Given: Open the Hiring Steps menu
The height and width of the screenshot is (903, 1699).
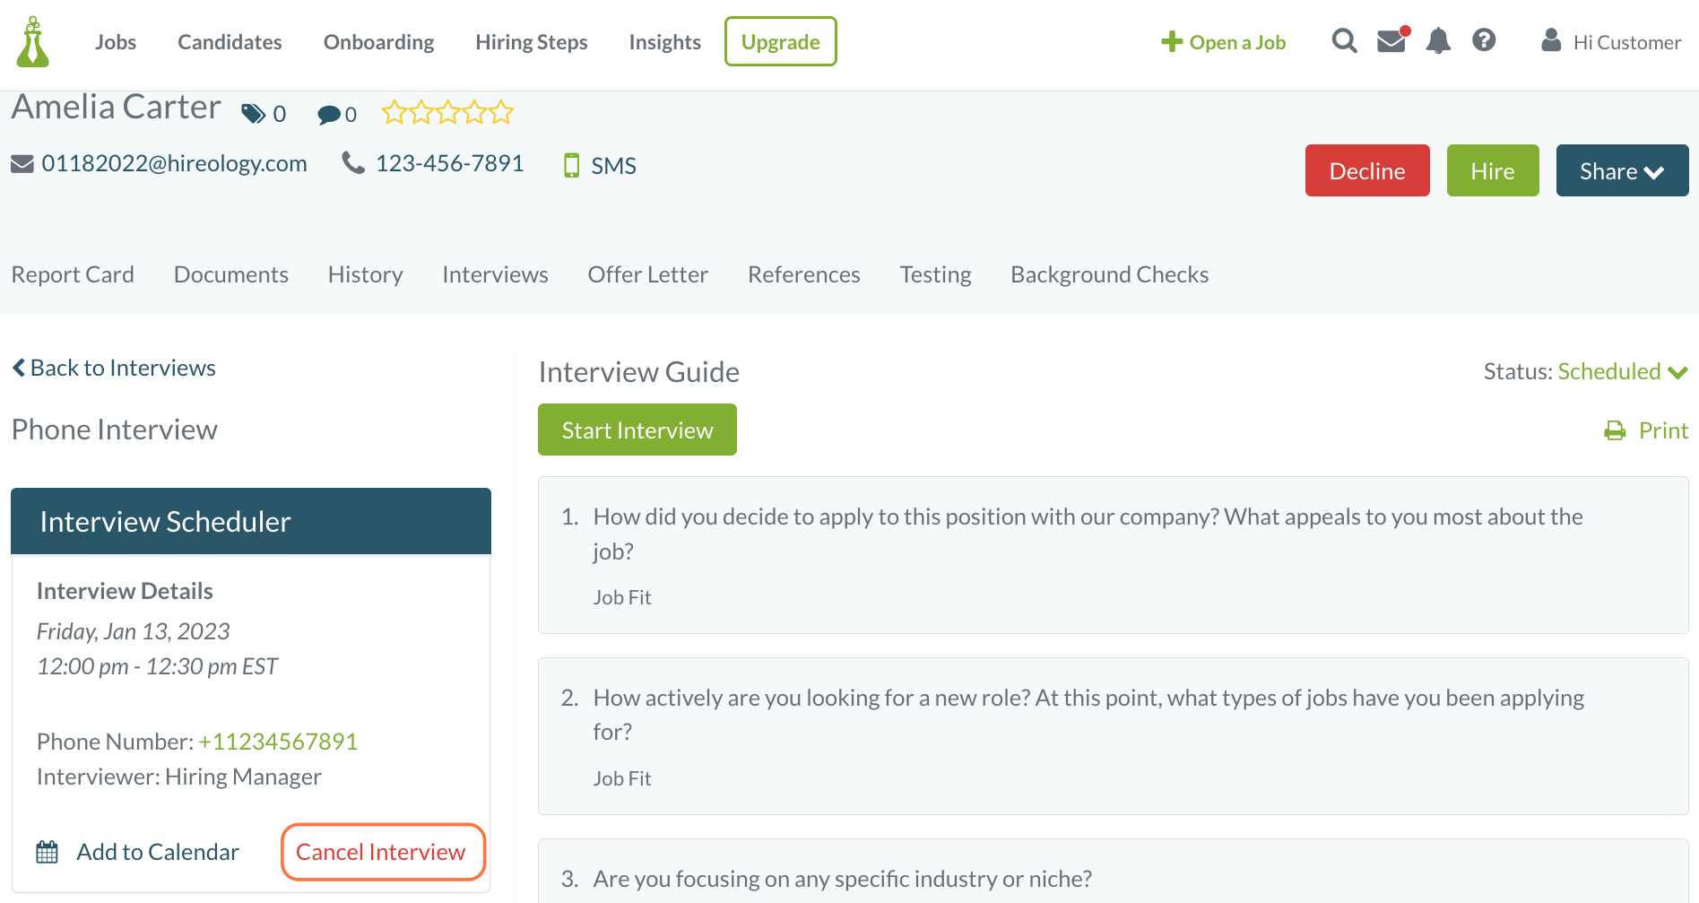Looking at the screenshot, I should pos(532,42).
